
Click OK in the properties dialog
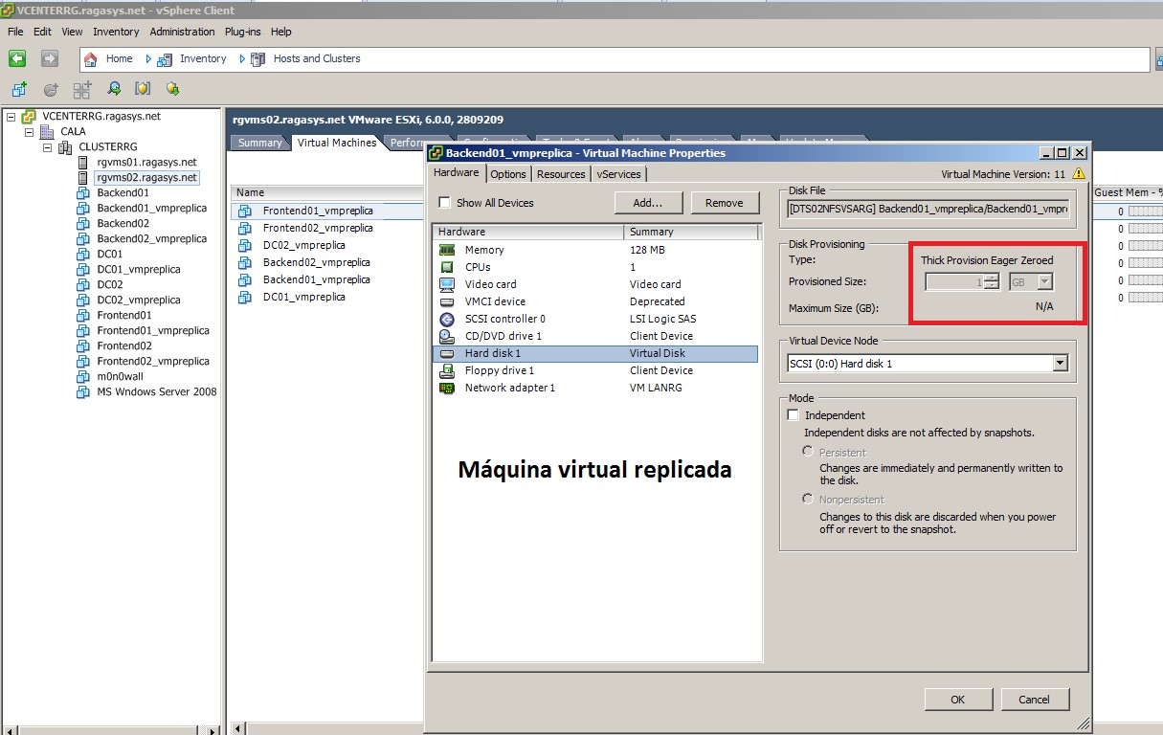pyautogui.click(x=958, y=700)
